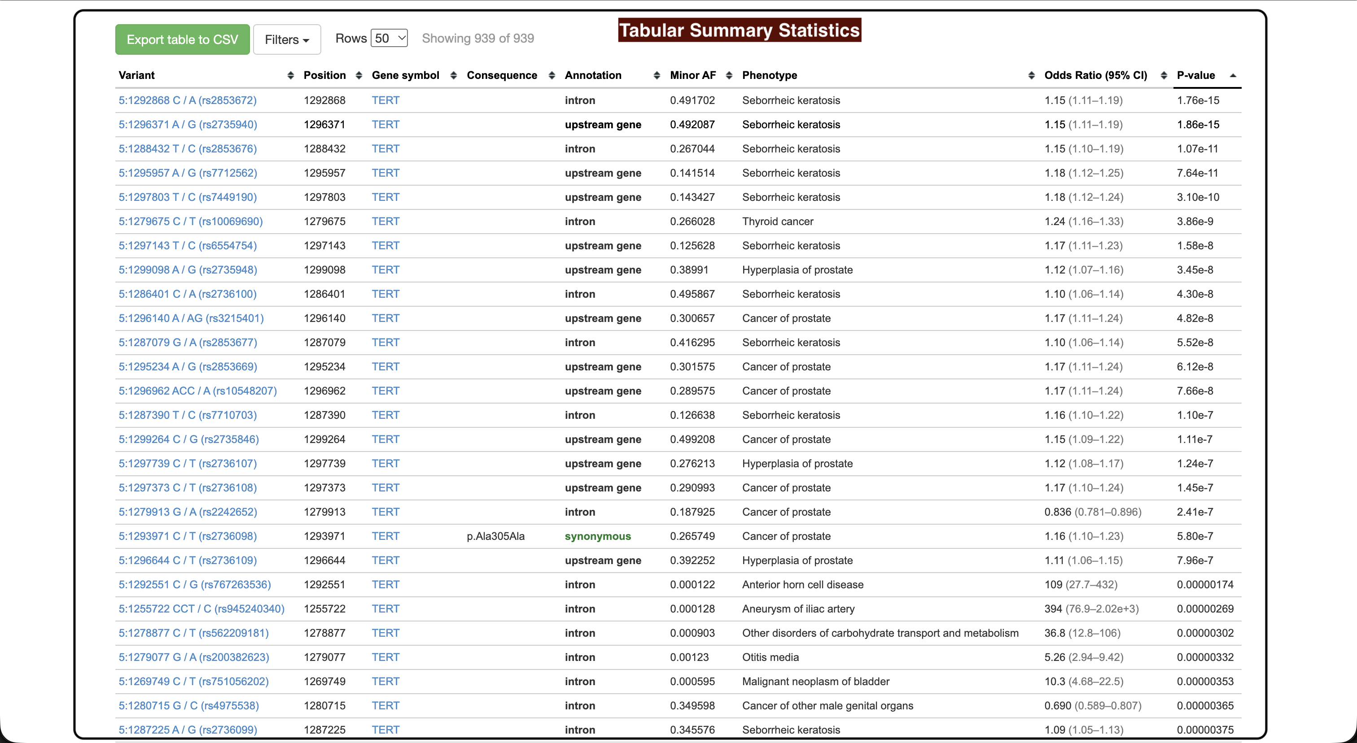Select the Anterior horn cell disease cell
The width and height of the screenshot is (1357, 743).
[x=803, y=585]
